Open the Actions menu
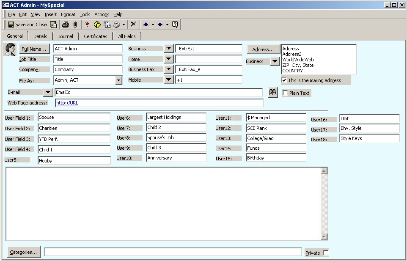 [x=102, y=14]
